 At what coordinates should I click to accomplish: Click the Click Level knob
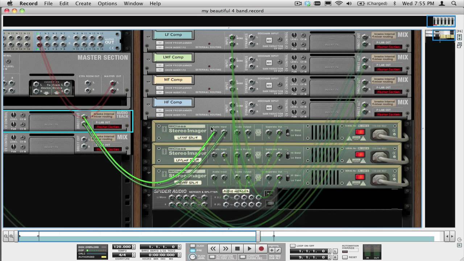pos(192,257)
